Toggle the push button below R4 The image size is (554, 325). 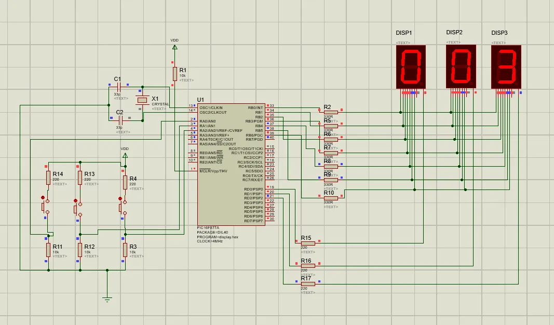point(121,207)
